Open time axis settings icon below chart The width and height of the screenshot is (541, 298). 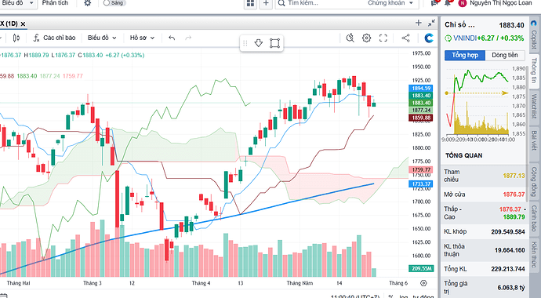(423, 283)
